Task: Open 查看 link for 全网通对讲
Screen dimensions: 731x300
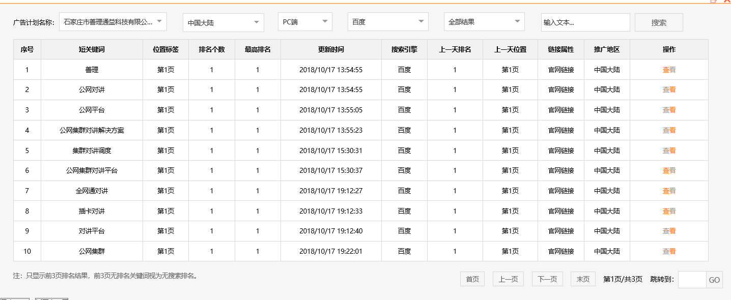Action: (669, 191)
